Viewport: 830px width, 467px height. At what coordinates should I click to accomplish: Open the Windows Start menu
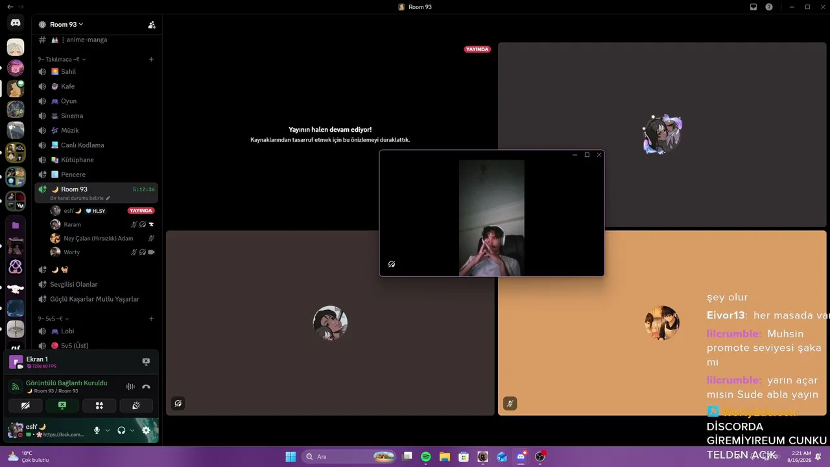click(290, 457)
